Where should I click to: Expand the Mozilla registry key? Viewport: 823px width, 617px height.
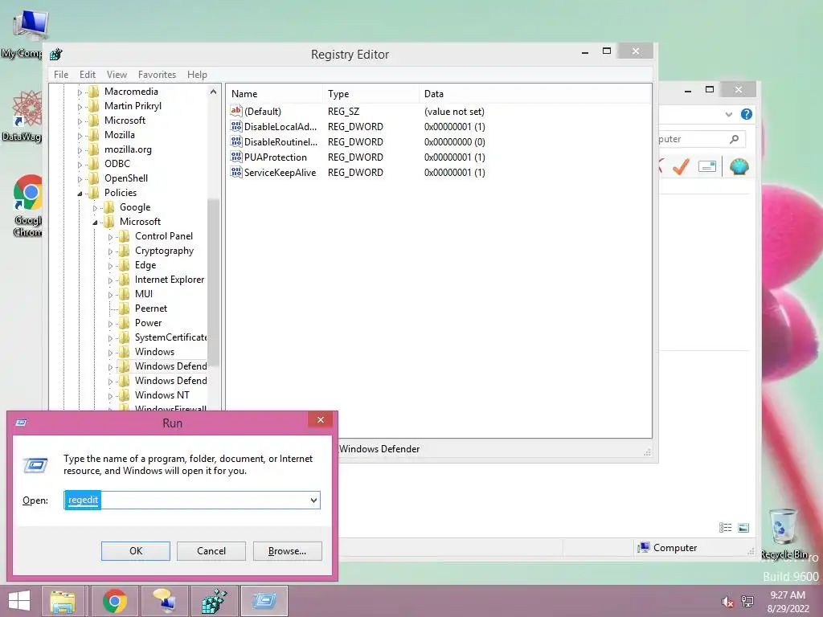[x=80, y=135]
